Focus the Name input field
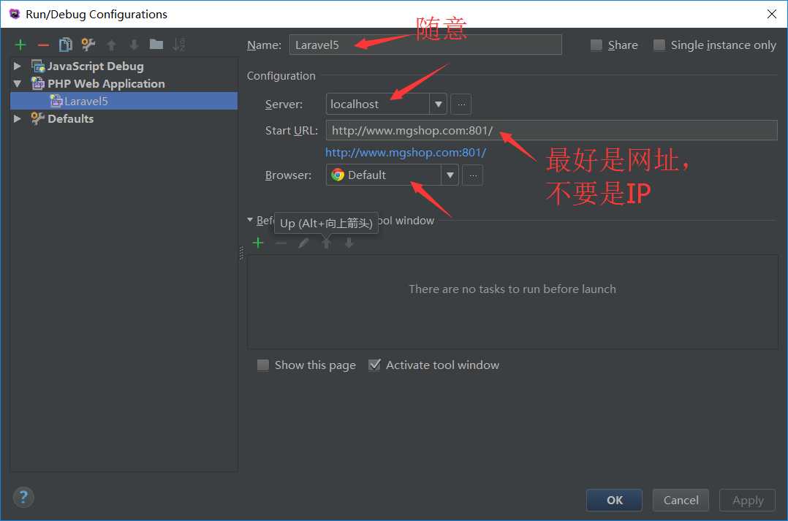Viewport: 788px width, 521px height. click(x=425, y=45)
